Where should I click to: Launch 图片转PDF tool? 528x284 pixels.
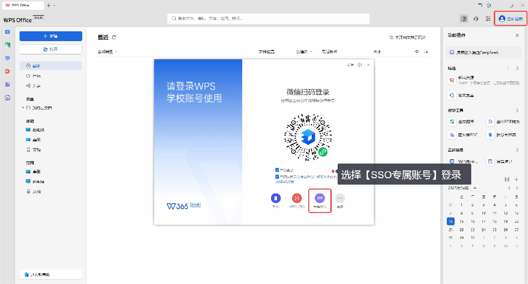click(x=463, y=135)
